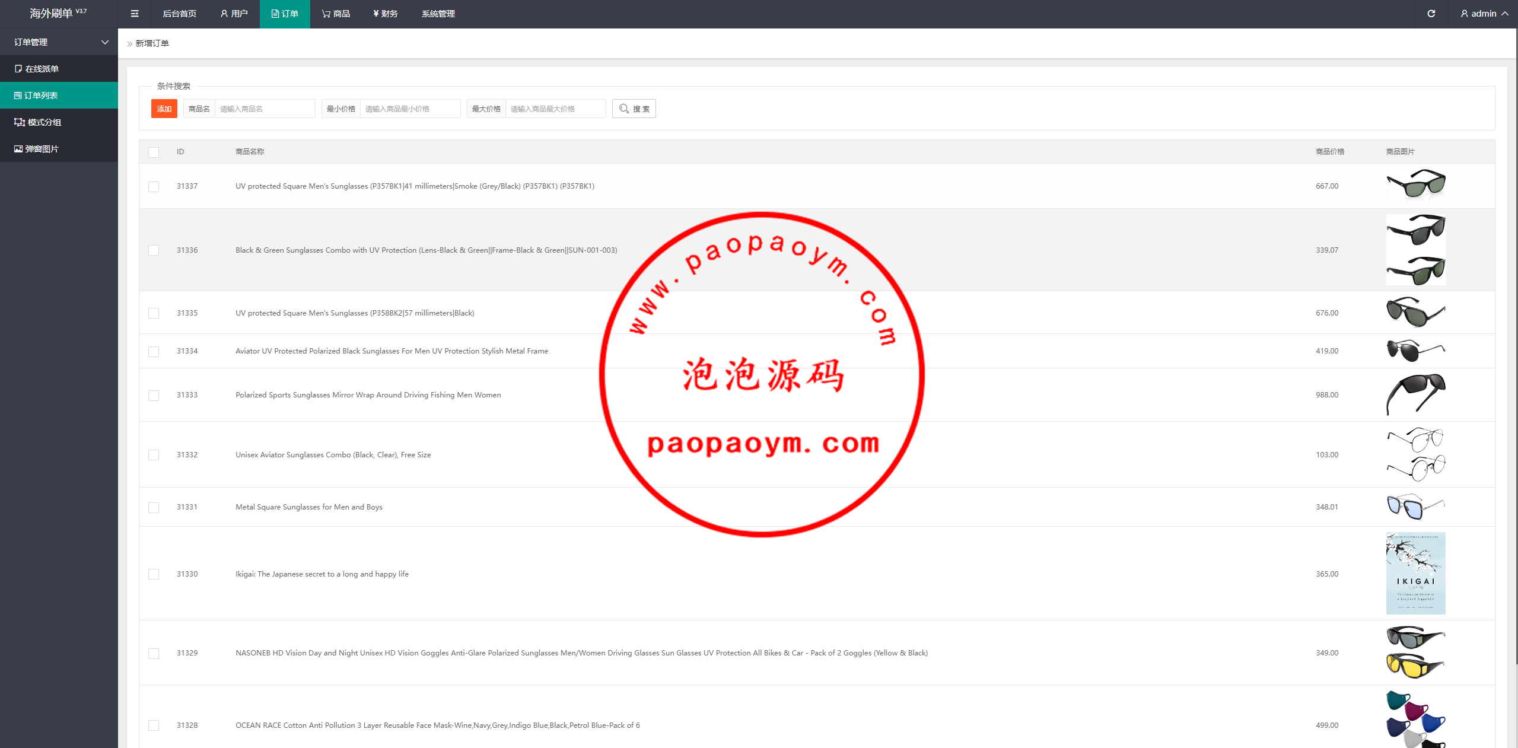1518x748 pixels.
Task: Toggle the select-all header checkbox
Action: pos(154,152)
